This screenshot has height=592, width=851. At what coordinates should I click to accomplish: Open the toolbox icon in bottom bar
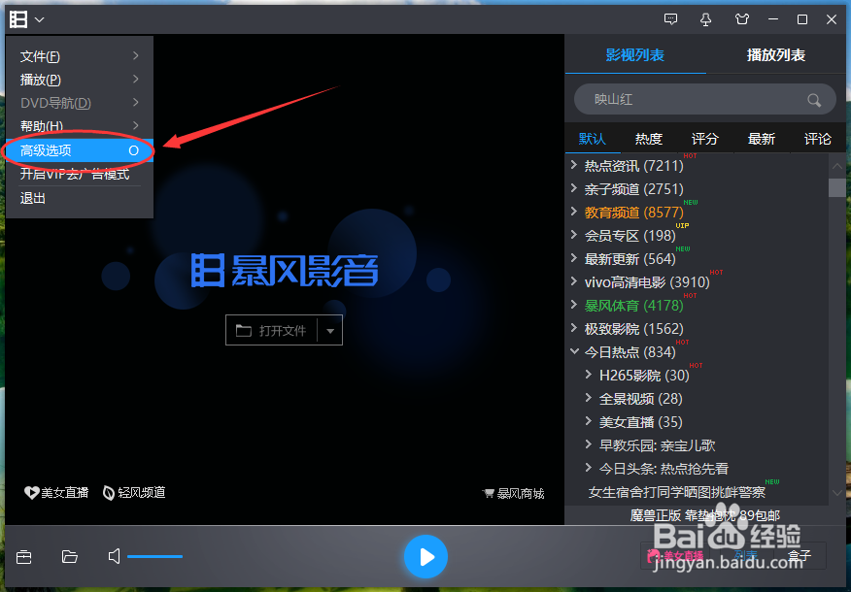24,557
